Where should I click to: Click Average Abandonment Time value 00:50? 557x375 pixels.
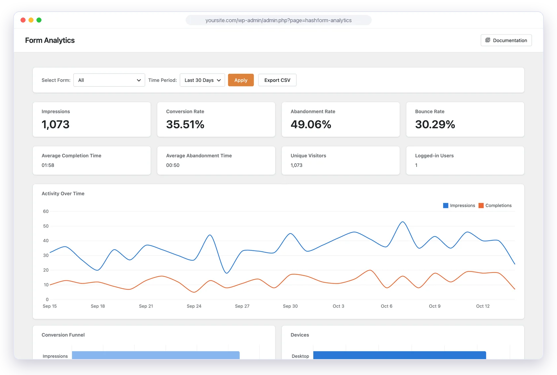click(x=173, y=165)
